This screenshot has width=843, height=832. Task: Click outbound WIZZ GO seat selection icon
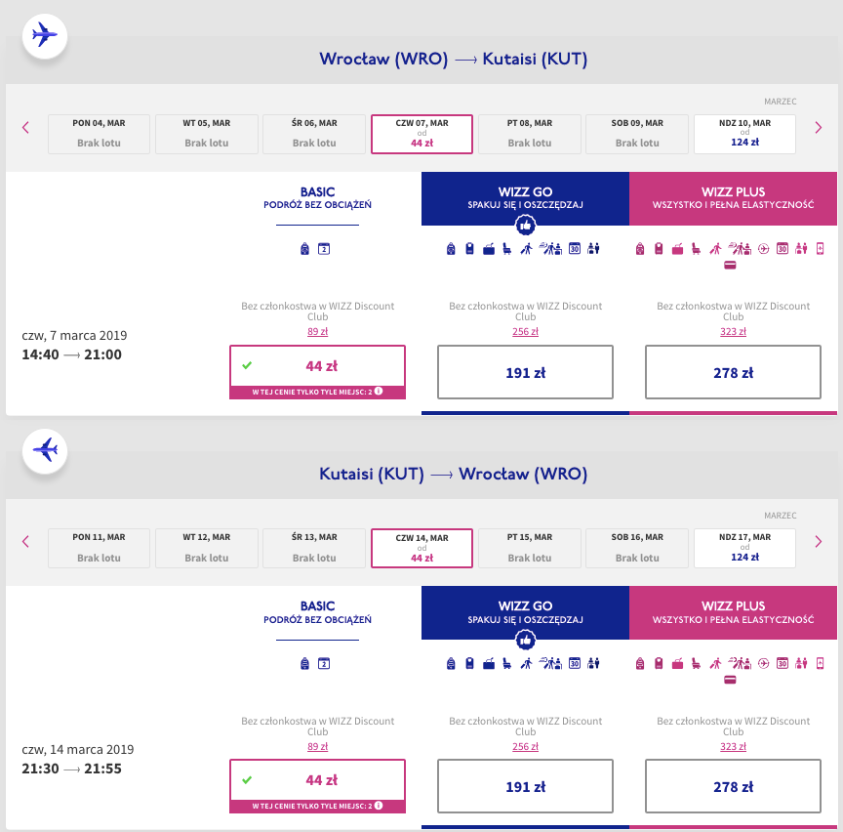coord(507,249)
